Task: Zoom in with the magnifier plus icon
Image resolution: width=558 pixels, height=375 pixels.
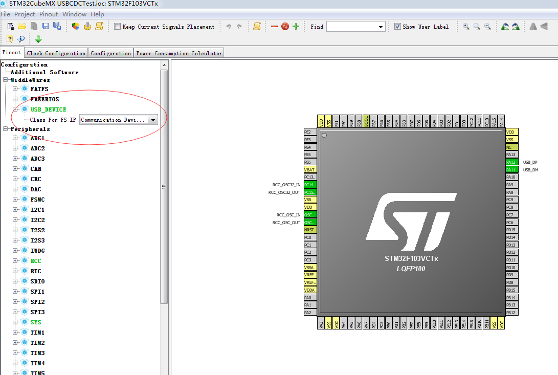Action: (465, 26)
